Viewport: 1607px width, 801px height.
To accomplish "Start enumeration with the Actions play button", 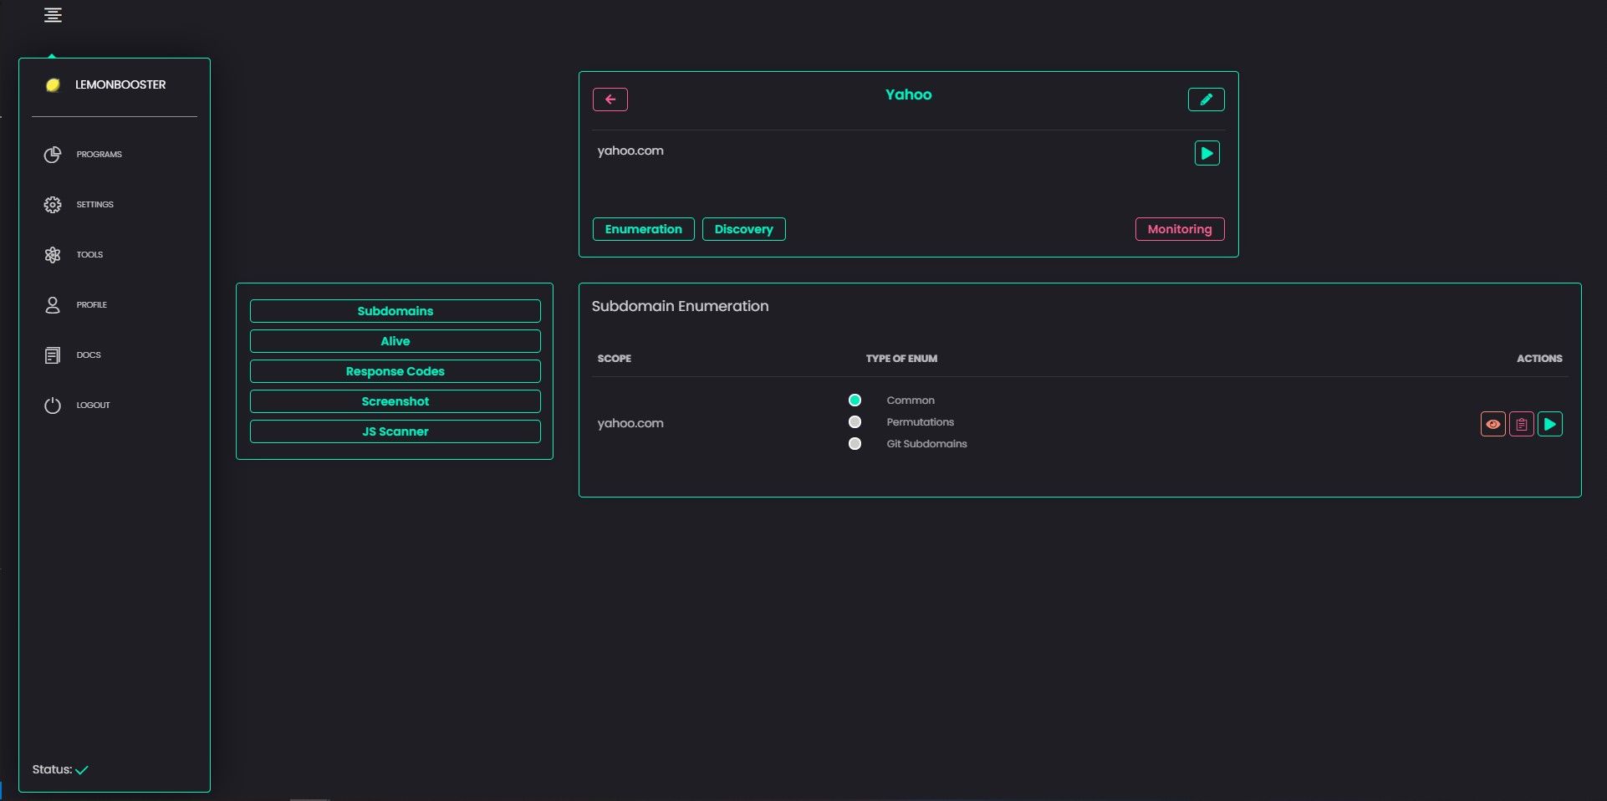I will [x=1550, y=424].
